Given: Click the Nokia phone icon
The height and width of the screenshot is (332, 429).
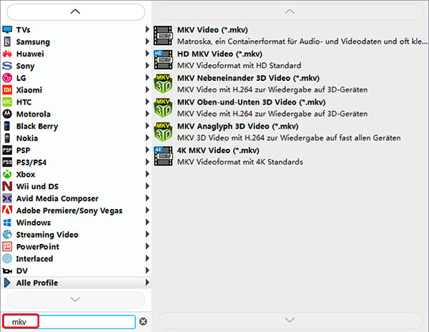Looking at the screenshot, I should point(7,138).
